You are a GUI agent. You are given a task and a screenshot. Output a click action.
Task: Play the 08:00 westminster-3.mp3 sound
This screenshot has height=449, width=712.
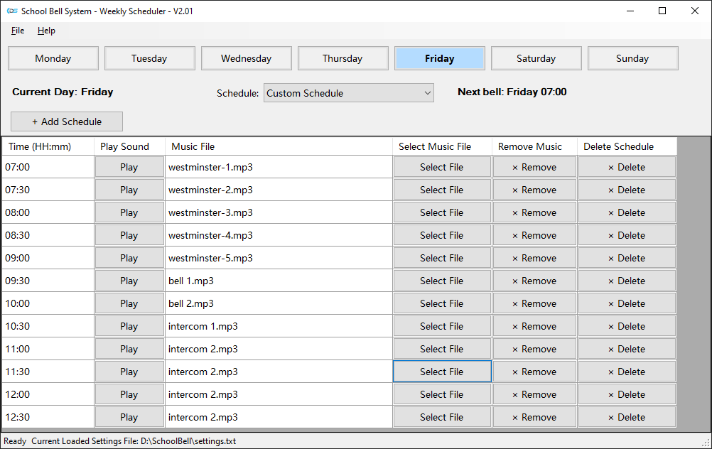tap(129, 212)
